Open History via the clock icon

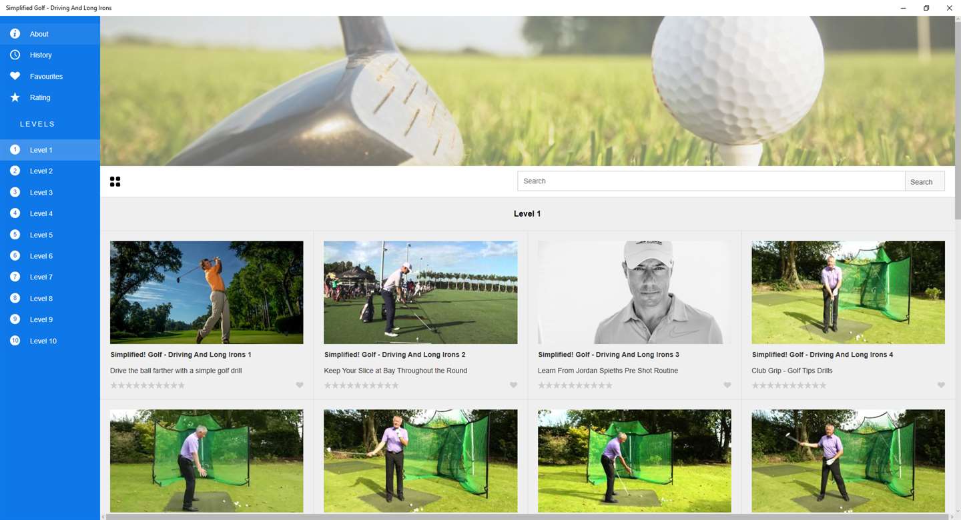pyautogui.click(x=15, y=55)
